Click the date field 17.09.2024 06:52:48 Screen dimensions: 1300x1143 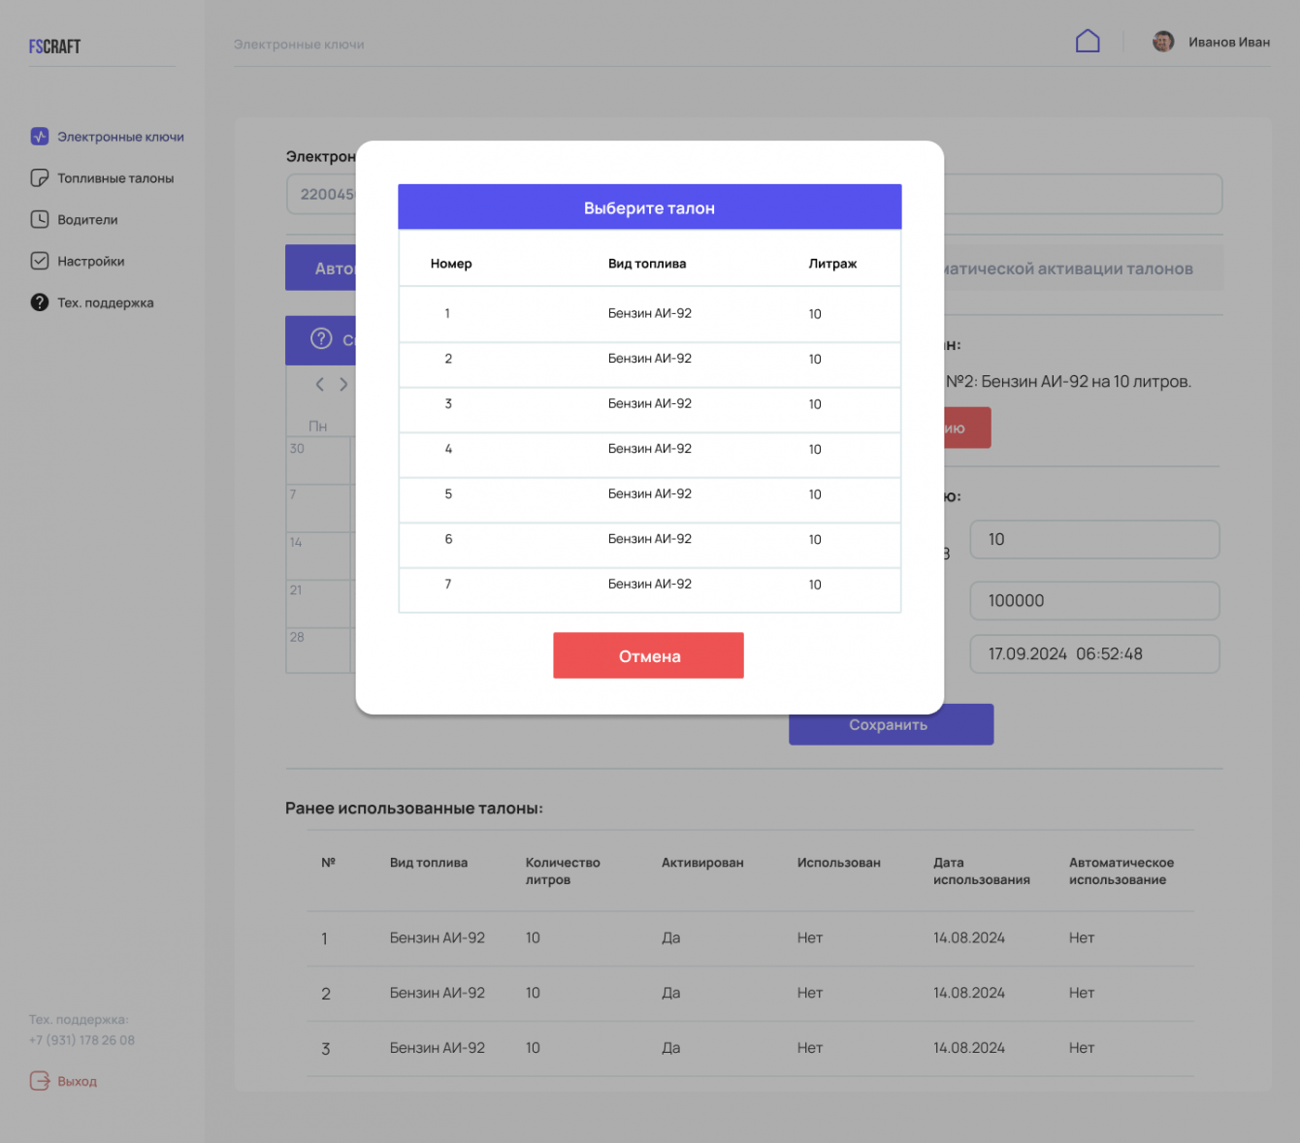click(1094, 653)
